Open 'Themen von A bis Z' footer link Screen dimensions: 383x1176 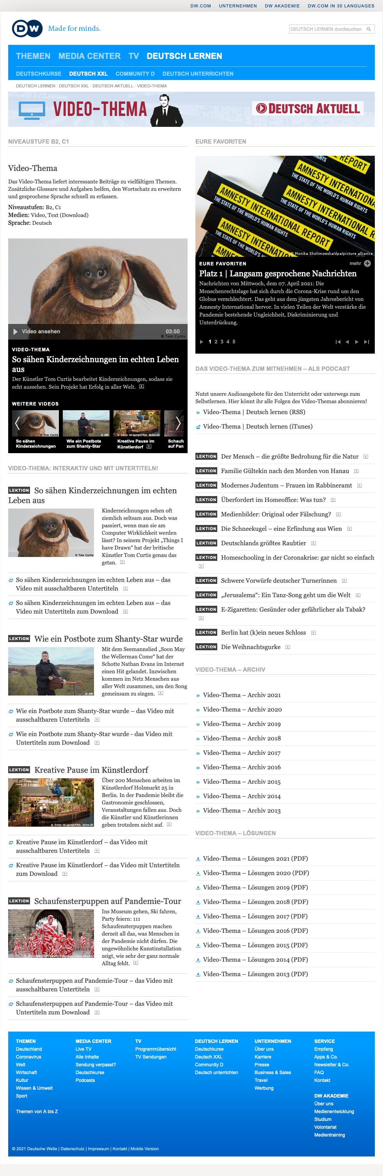[x=37, y=1112]
